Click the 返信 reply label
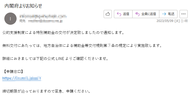This screenshot has width=191, height=99. coord(126,14)
